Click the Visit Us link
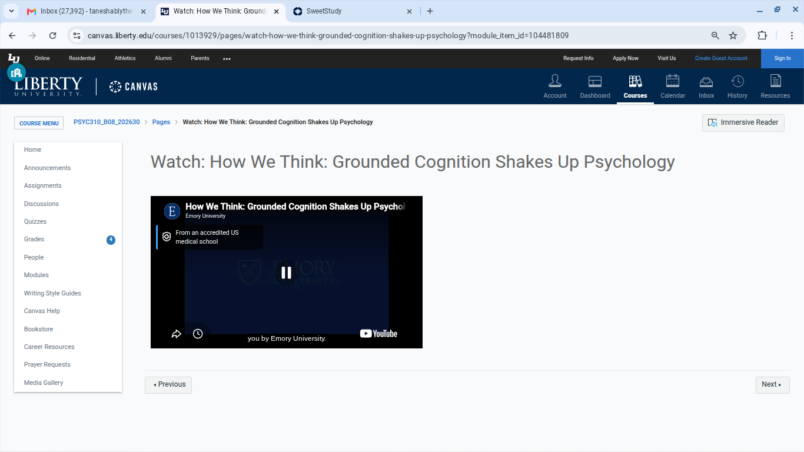Viewport: 804px width, 452px height. point(666,58)
